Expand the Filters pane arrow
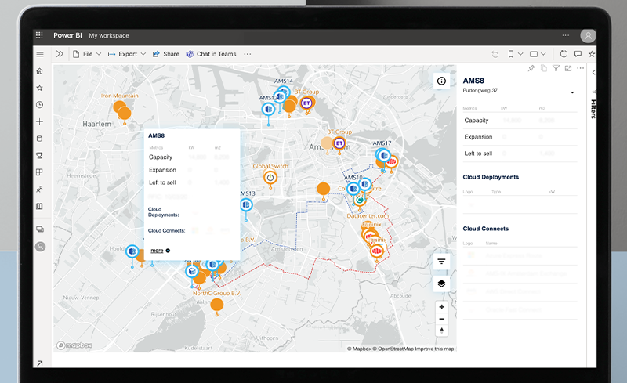Screen dimensions: 627x383 593,73
